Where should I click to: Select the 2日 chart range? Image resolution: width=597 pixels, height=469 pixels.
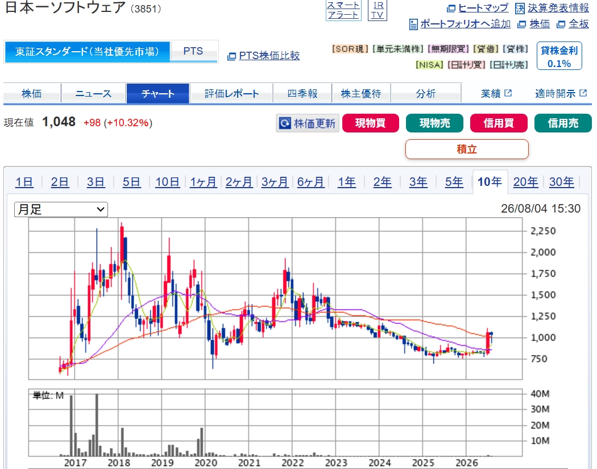(x=60, y=182)
